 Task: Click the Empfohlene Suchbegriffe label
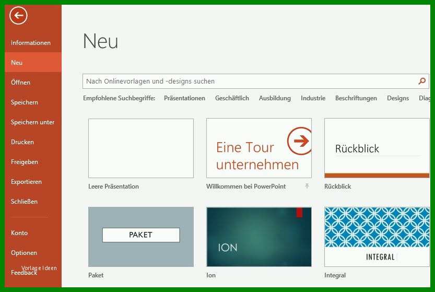119,98
